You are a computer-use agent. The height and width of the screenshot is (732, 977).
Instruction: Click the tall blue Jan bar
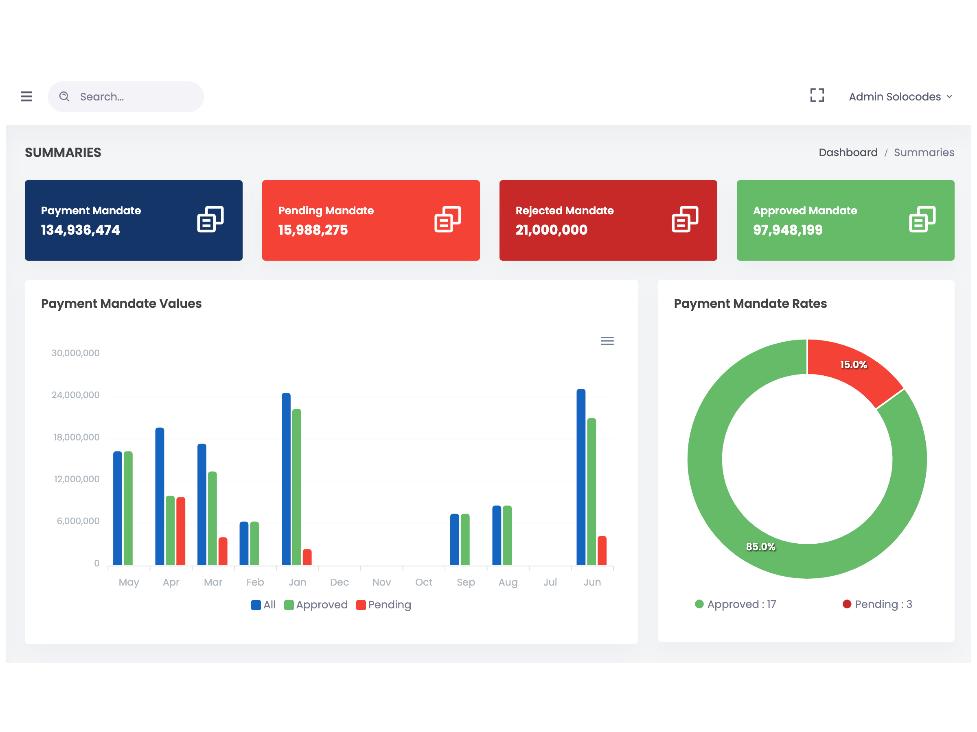click(x=286, y=479)
